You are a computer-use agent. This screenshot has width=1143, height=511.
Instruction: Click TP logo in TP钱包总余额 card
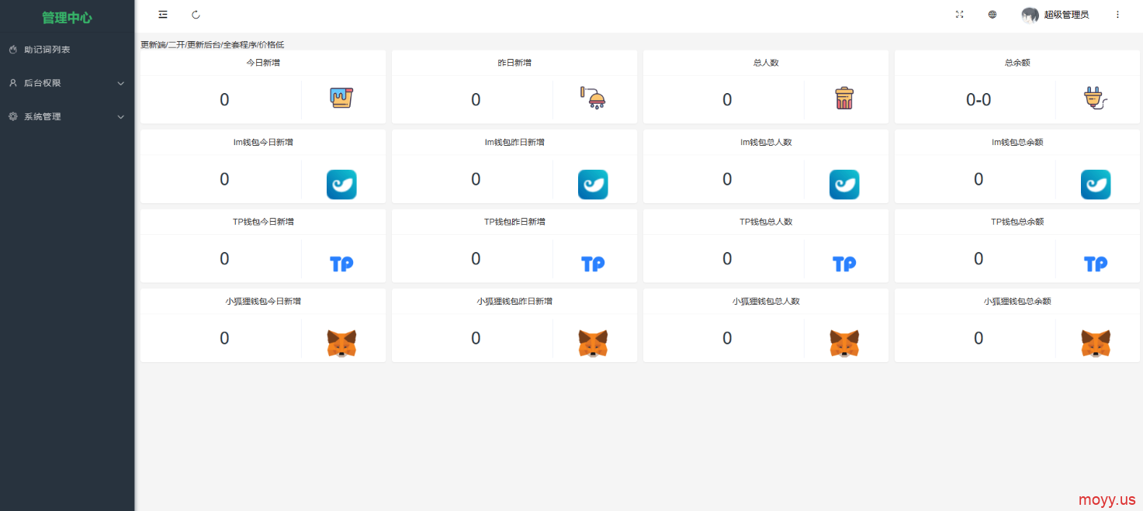1096,264
